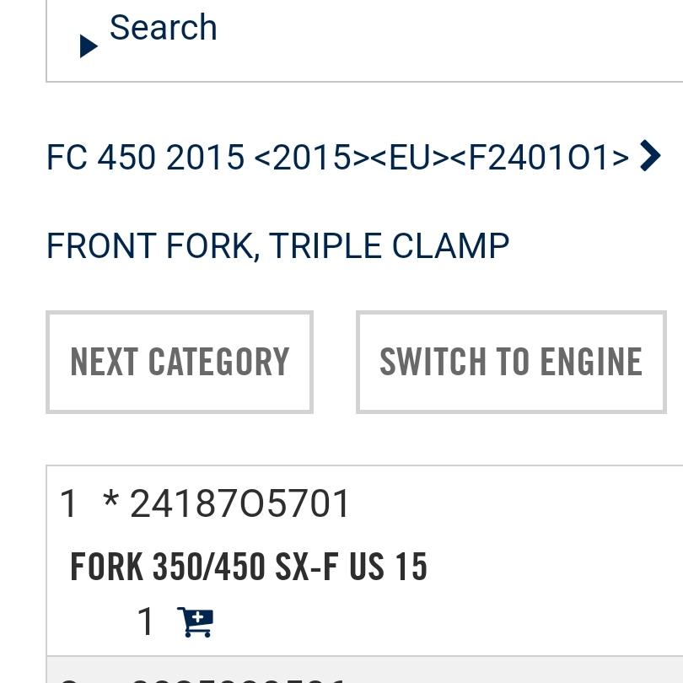Viewport: 683px width, 683px height.
Task: Click the asterisk before part number
Action: (x=110, y=503)
